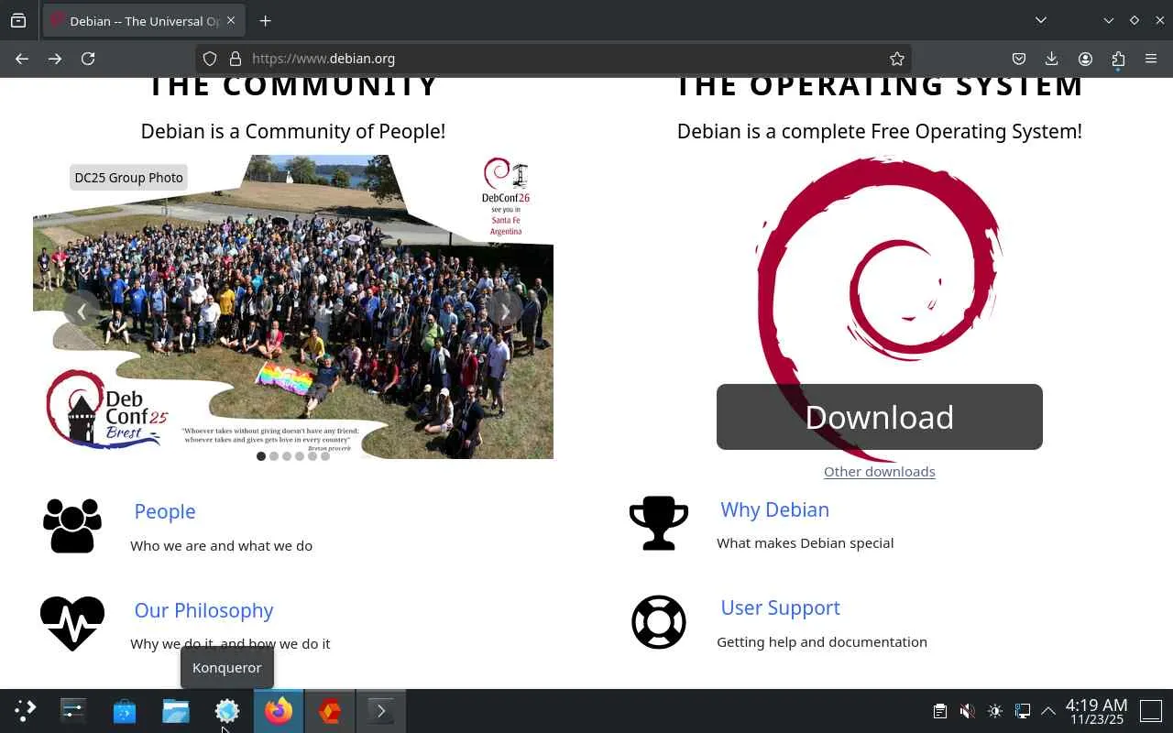Click the text "Getting help and documentation"
Screen dimensions: 1173x733
822,642
